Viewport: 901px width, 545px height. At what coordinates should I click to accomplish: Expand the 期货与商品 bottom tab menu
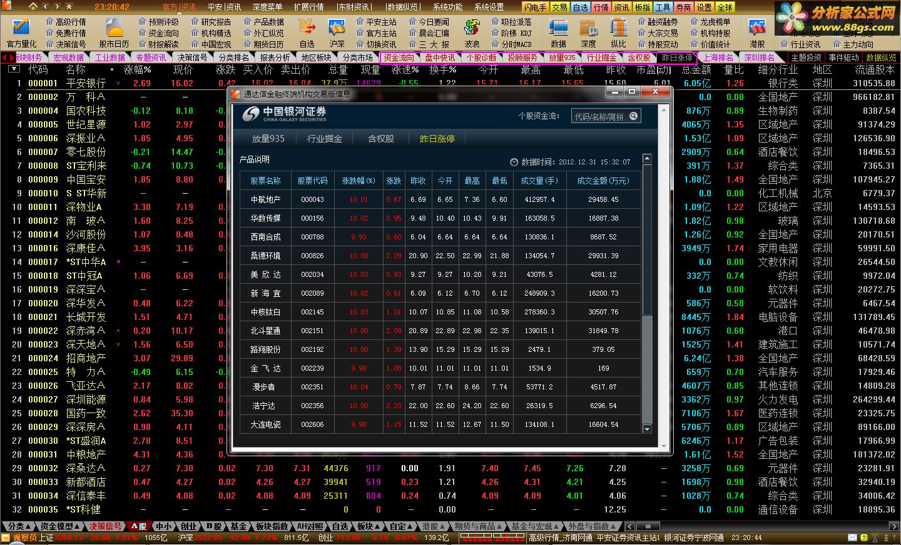click(478, 526)
